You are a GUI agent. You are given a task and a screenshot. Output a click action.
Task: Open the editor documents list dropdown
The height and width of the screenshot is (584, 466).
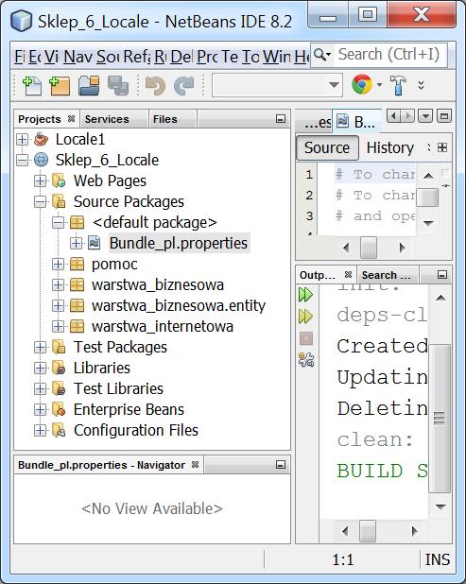[x=425, y=116]
